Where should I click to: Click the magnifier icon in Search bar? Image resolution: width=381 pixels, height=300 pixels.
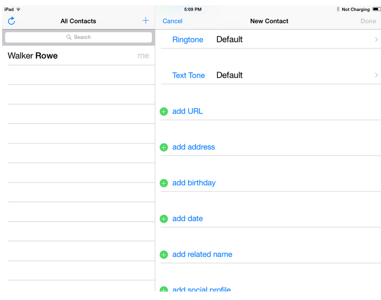pos(69,37)
